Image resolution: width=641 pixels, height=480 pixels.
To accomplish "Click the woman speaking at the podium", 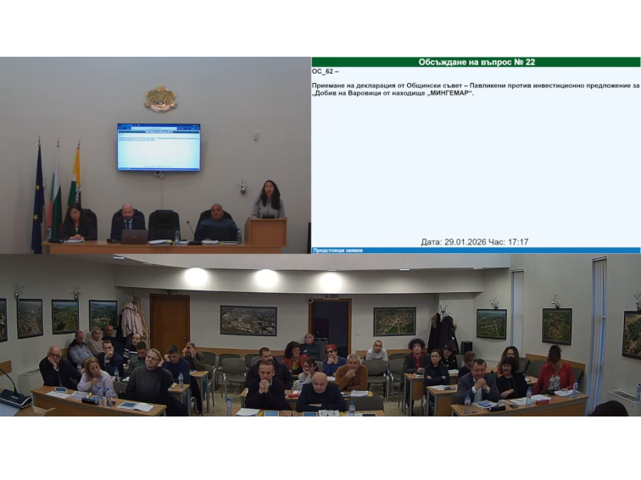I will pos(268,201).
